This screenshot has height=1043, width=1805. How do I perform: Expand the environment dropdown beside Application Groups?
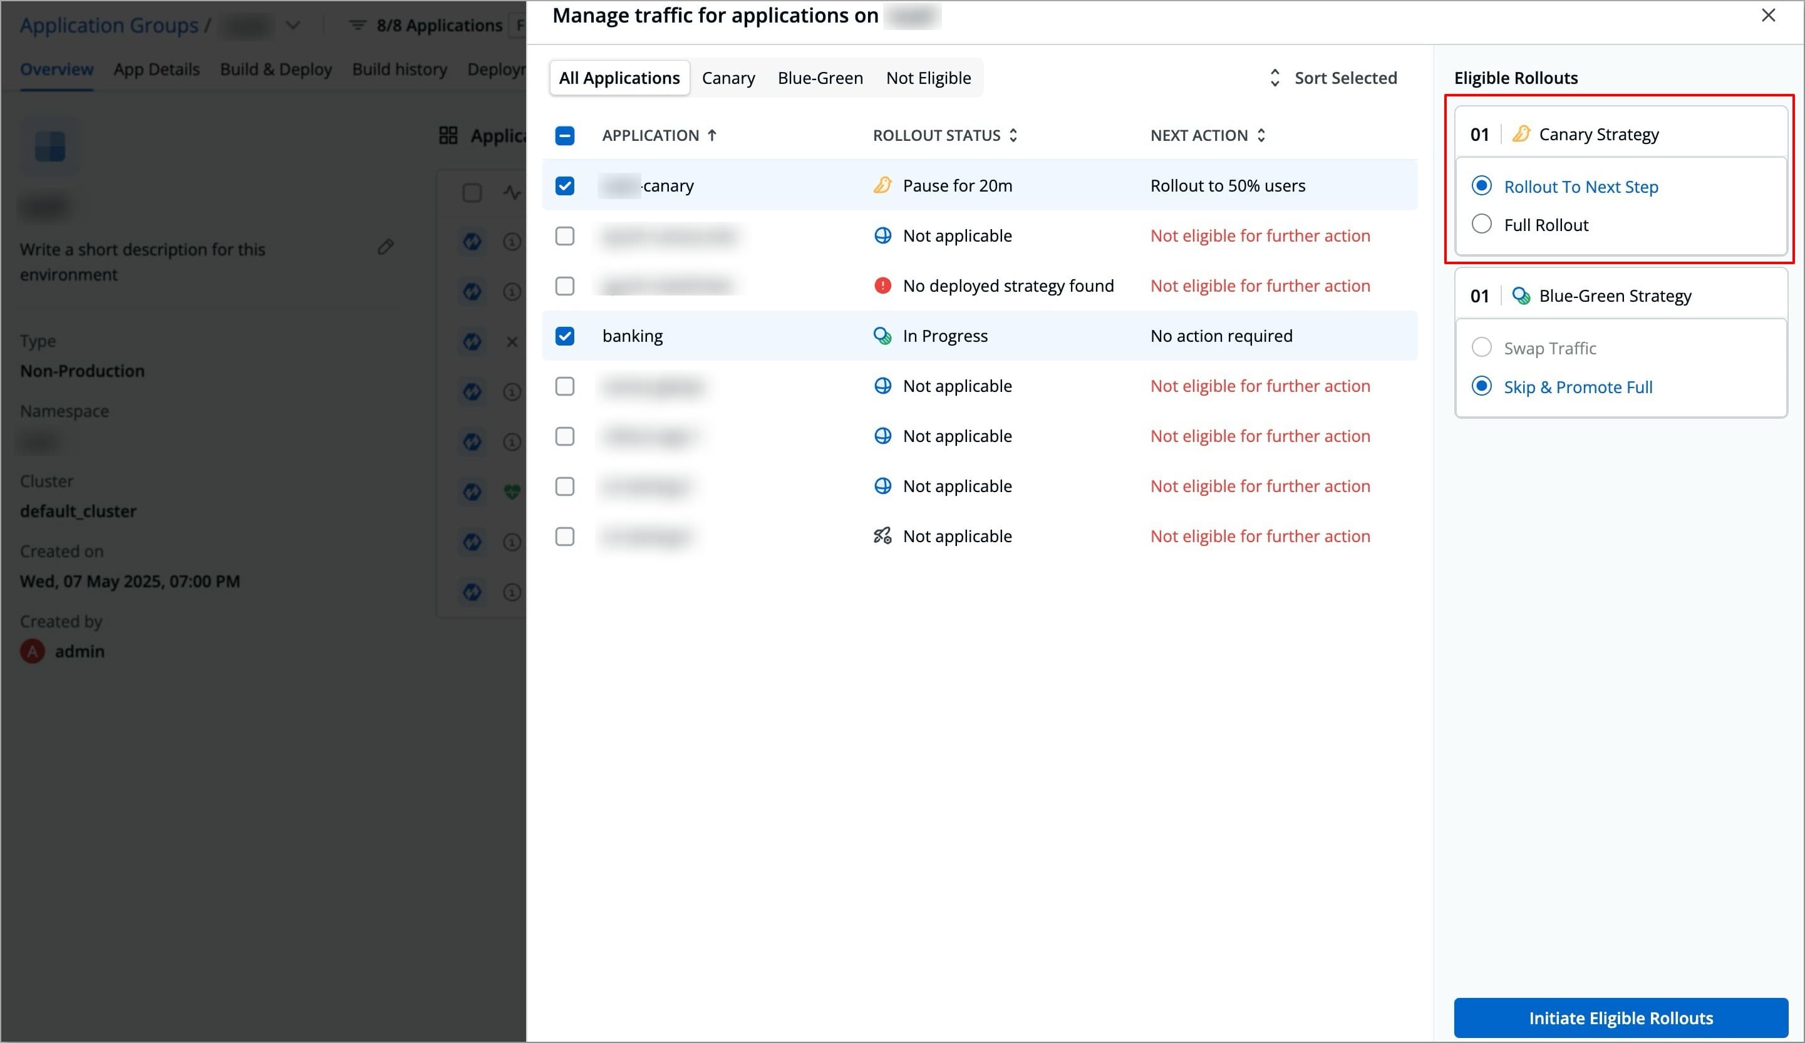[294, 25]
